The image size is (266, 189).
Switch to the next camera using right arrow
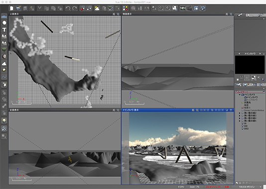pos(260,54)
